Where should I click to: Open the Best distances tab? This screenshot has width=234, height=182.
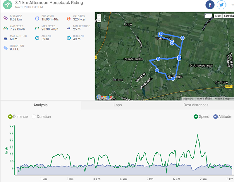[196, 105]
